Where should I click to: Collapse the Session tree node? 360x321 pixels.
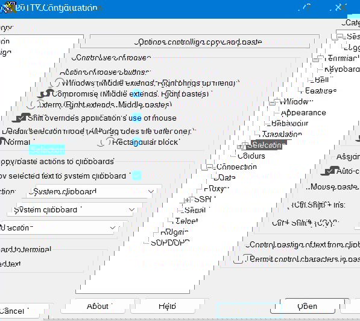click(x=337, y=37)
